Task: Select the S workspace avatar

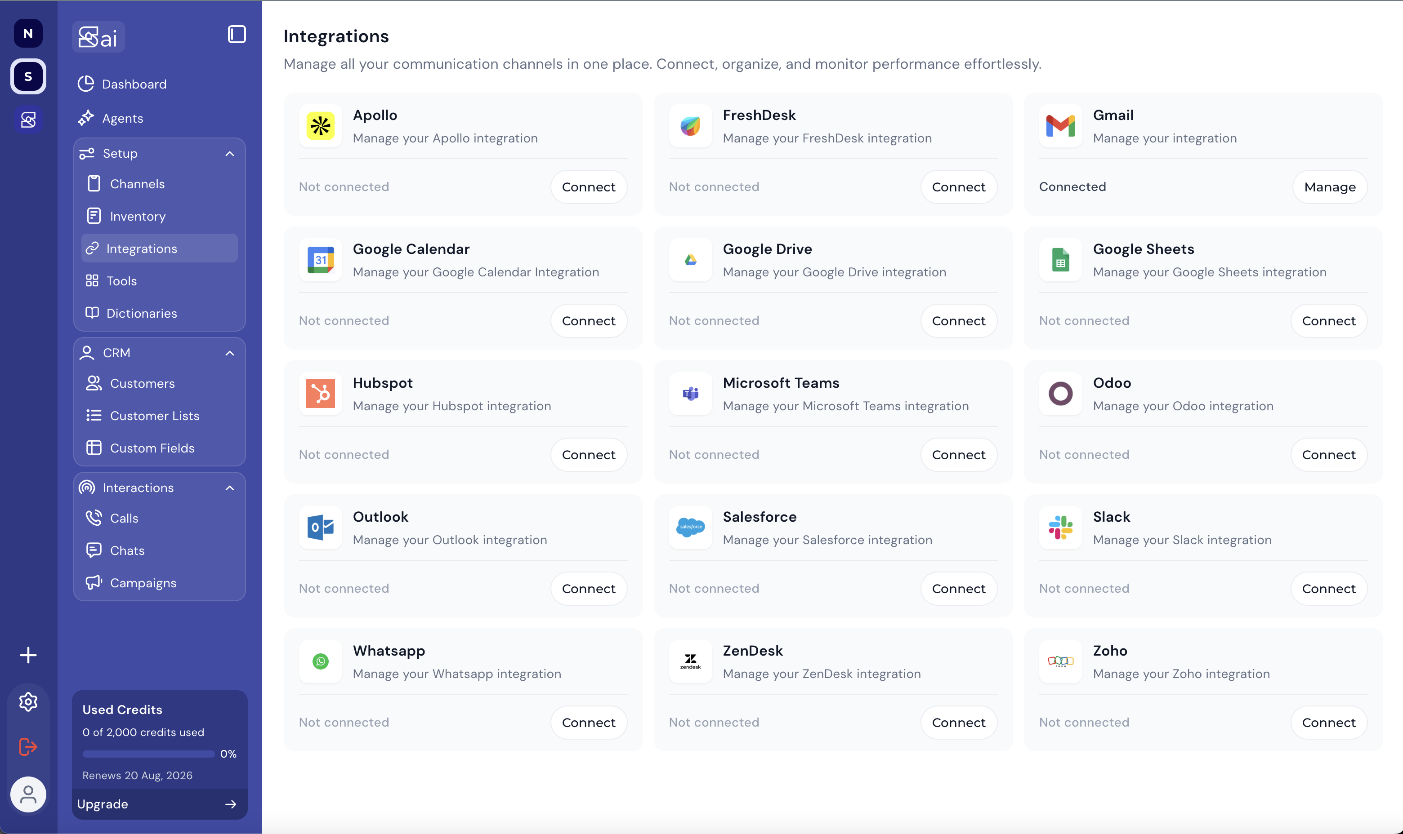Action: tap(28, 76)
